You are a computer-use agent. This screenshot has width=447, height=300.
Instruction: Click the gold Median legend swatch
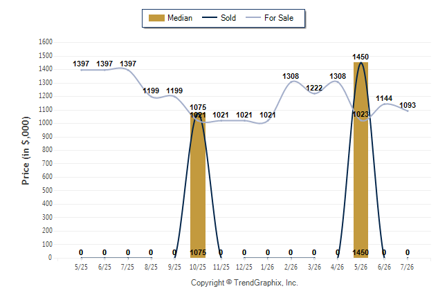click(x=156, y=18)
